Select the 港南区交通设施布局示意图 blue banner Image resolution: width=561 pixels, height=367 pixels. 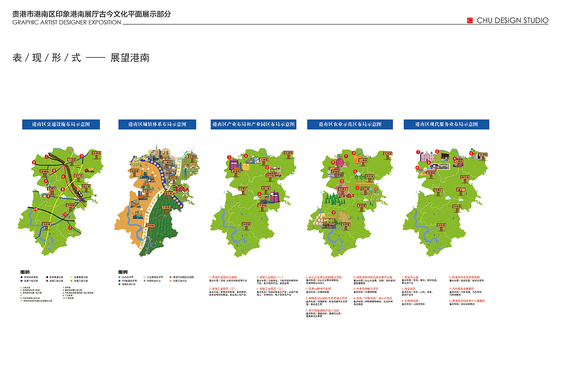(61, 124)
